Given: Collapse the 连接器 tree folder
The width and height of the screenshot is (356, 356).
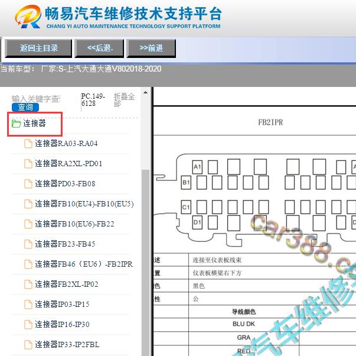Looking at the screenshot, I should pyautogui.click(x=34, y=124).
